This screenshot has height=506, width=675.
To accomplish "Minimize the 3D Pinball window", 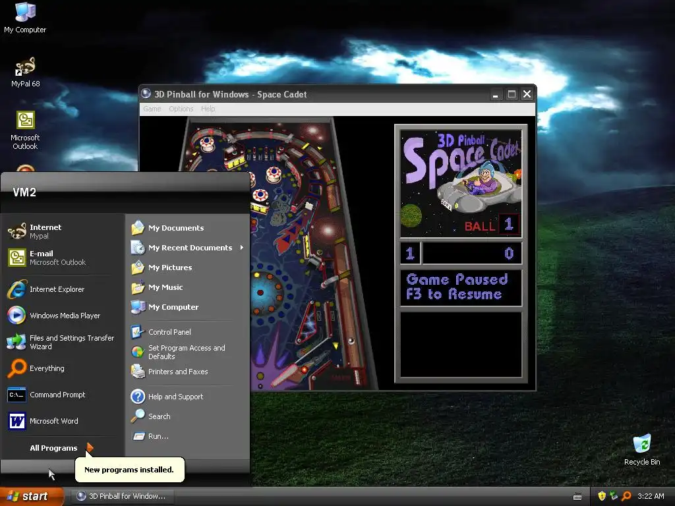I will [x=496, y=94].
